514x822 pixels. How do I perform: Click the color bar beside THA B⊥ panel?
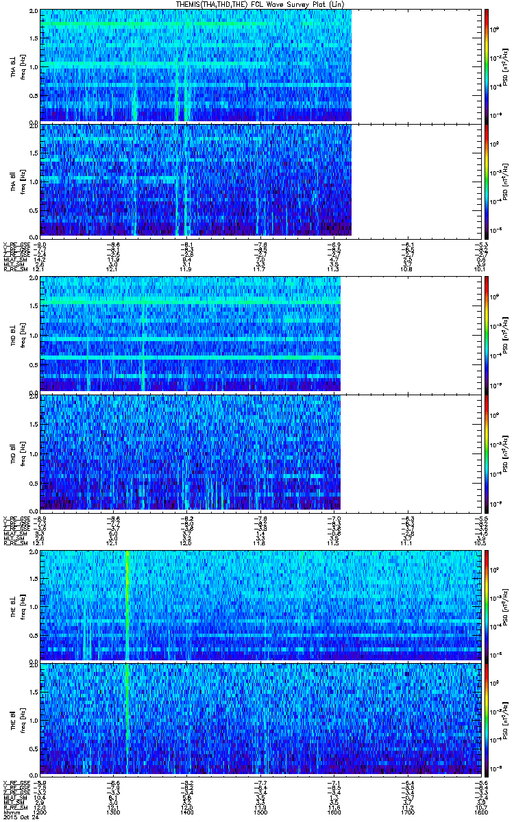486,66
